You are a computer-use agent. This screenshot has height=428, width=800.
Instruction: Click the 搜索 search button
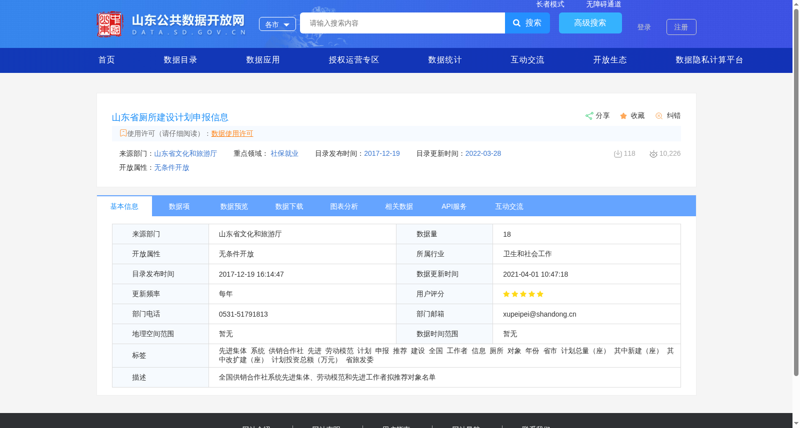click(527, 23)
